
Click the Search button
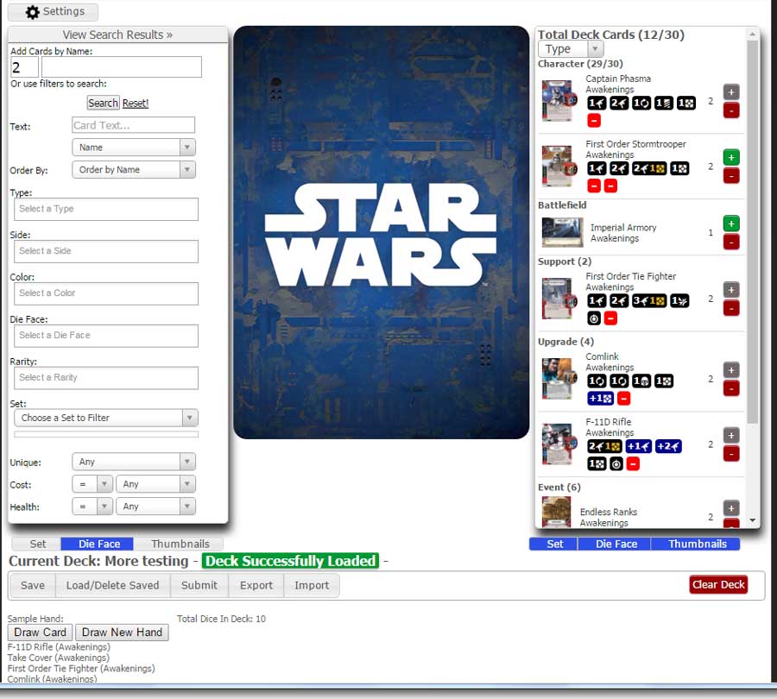pyautogui.click(x=103, y=103)
